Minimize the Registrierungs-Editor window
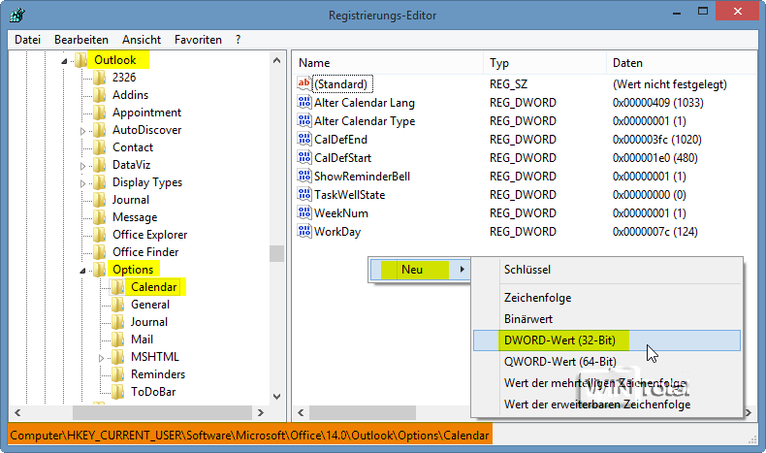This screenshot has width=766, height=453. click(677, 13)
